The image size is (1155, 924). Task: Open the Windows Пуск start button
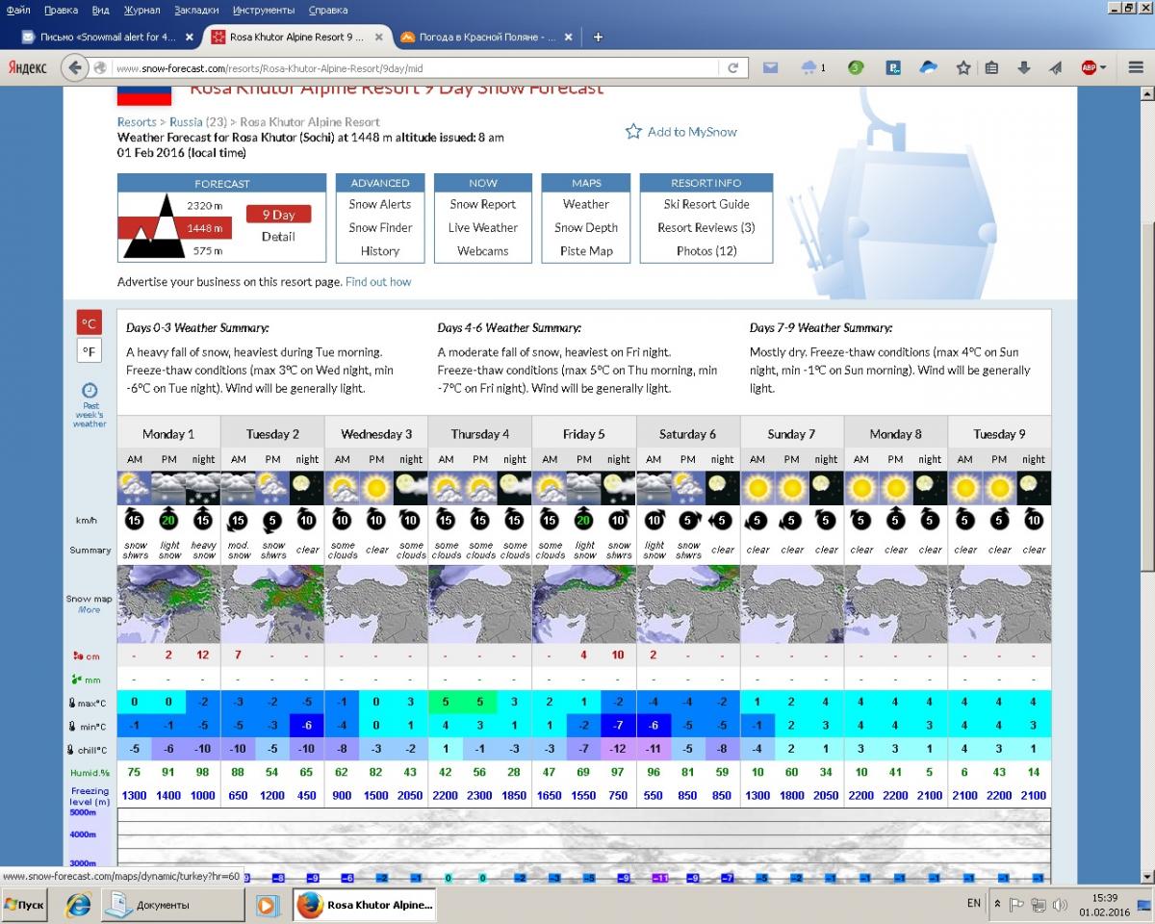pyautogui.click(x=25, y=905)
